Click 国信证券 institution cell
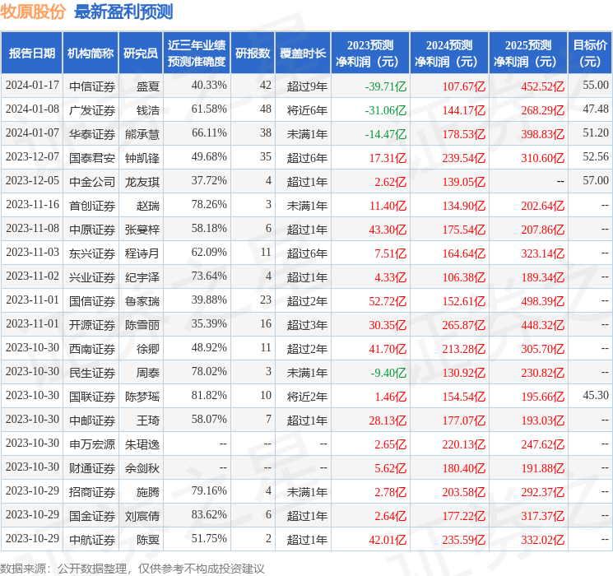This screenshot has height=576, width=613. (x=92, y=301)
